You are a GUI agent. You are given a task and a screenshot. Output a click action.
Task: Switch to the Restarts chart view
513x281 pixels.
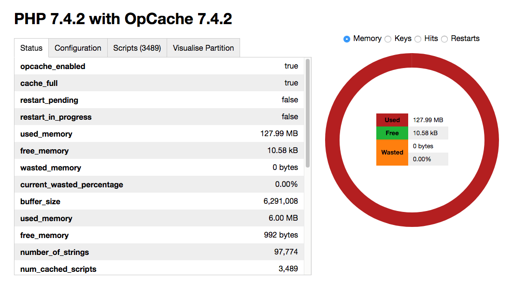click(x=444, y=39)
